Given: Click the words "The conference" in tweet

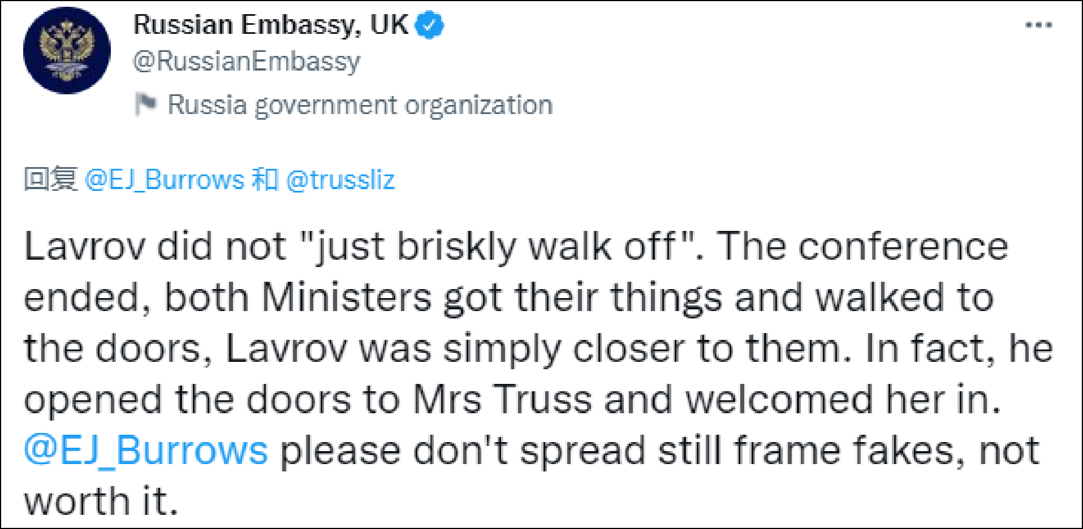Looking at the screenshot, I should [863, 247].
